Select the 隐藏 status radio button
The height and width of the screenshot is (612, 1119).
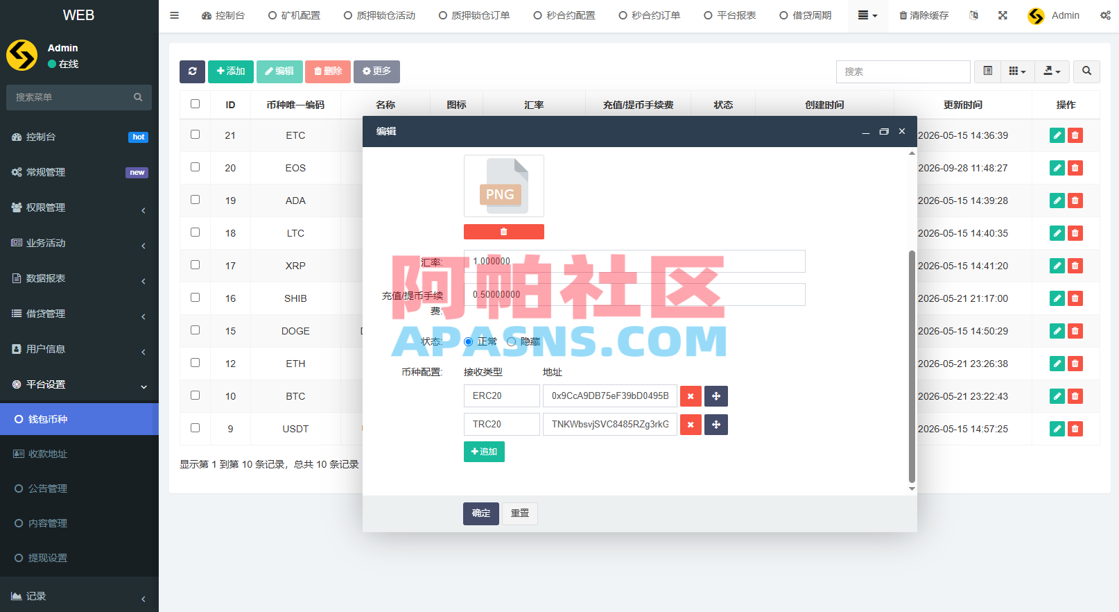pyautogui.click(x=512, y=341)
